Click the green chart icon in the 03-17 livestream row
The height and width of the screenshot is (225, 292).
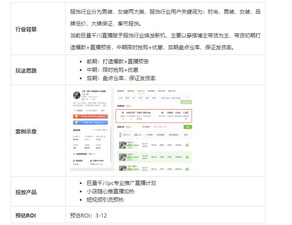[187, 169]
